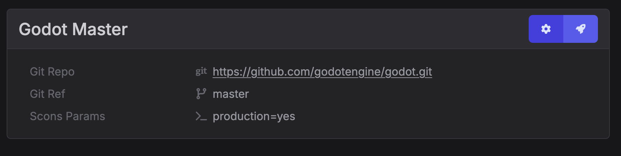The width and height of the screenshot is (621, 156).
Task: Click the Scons Params label
Action: tap(67, 116)
